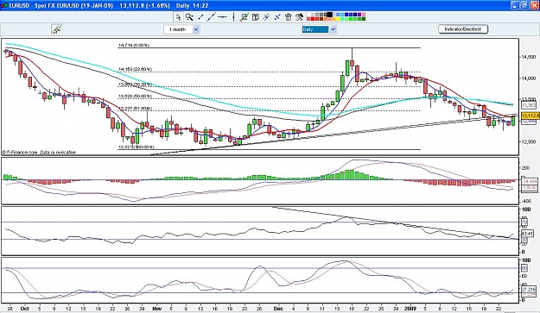This screenshot has width=540, height=313.
Task: Pick the pink color swatch in top row
Action: 364,15
